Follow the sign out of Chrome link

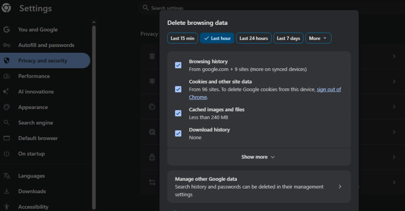click(329, 90)
